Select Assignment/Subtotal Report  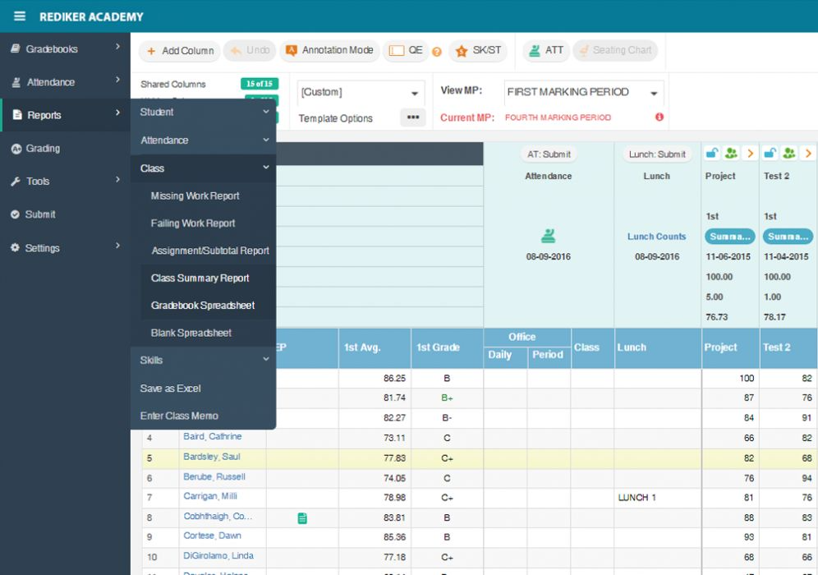[x=210, y=251]
